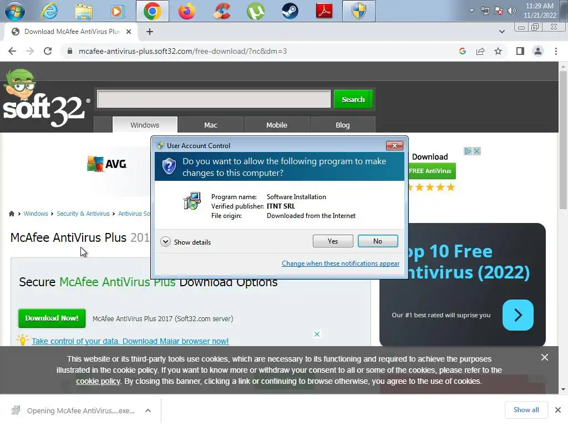
Task: Switch to the Mac tab
Action: 211,125
